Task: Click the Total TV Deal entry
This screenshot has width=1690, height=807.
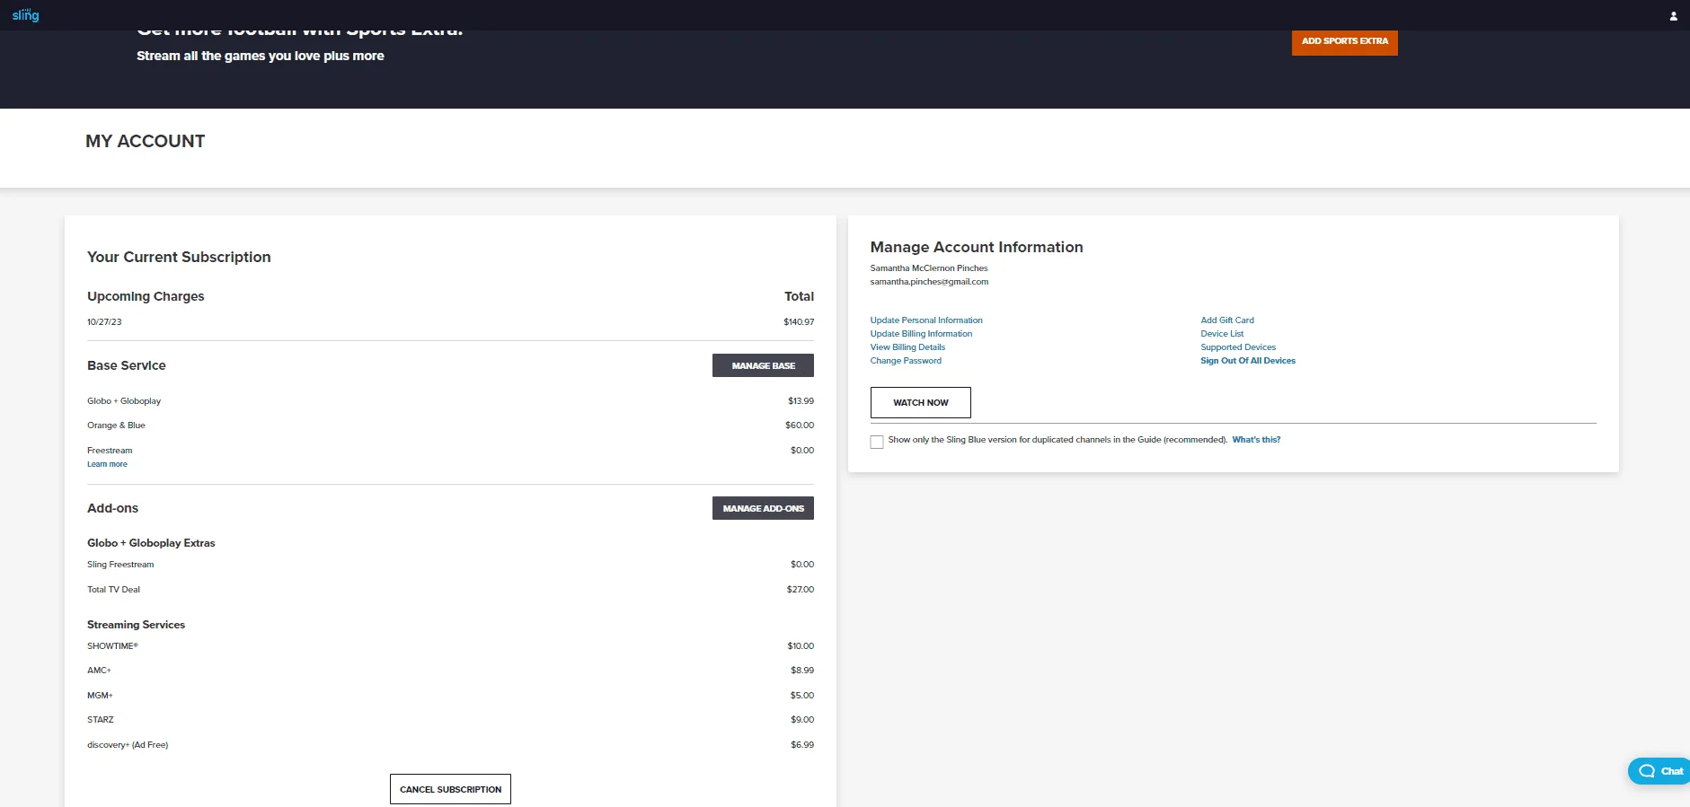Action: pos(113,590)
